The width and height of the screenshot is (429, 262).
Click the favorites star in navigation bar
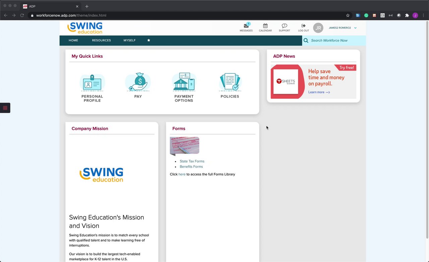coord(148,40)
